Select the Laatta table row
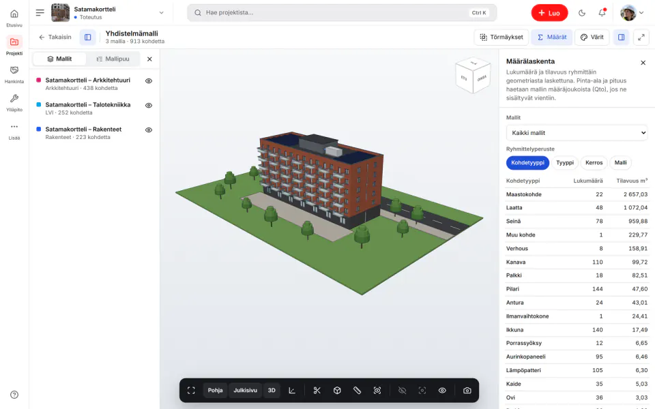Viewport: 655px width, 409px height. [577, 208]
